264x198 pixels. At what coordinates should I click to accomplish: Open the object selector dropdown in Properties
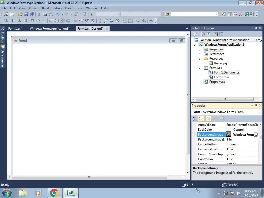(x=260, y=112)
